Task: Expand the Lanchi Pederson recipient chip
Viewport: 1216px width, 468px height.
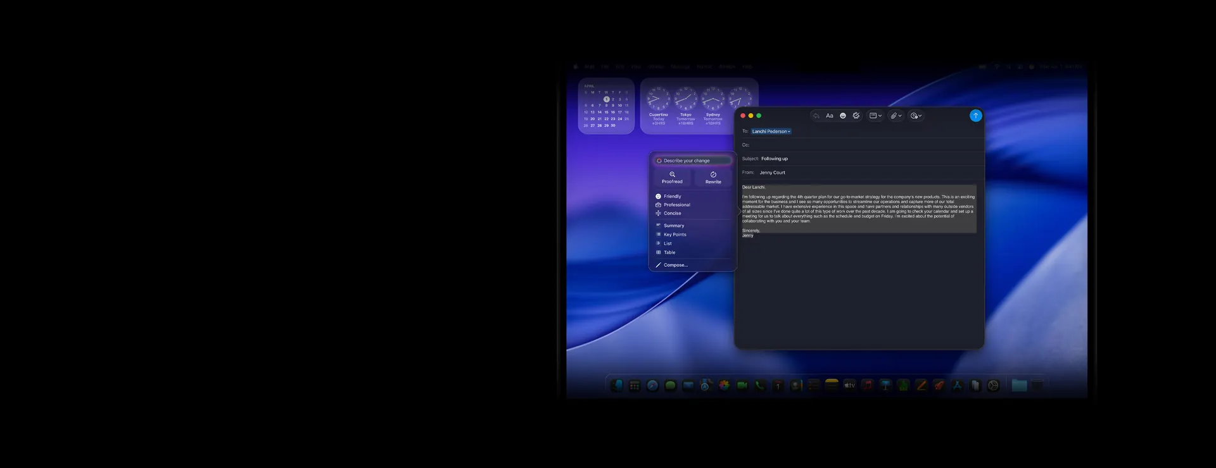Action: point(771,132)
